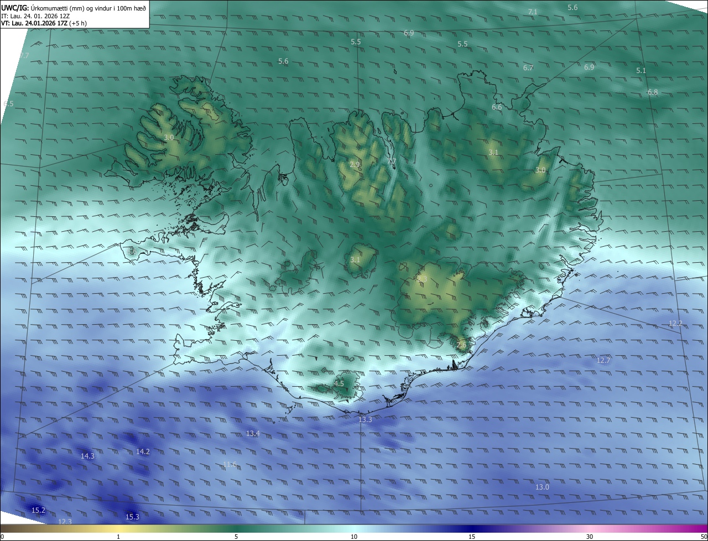Click the 12.3 value label
The height and width of the screenshot is (541, 708).
[x=65, y=522]
